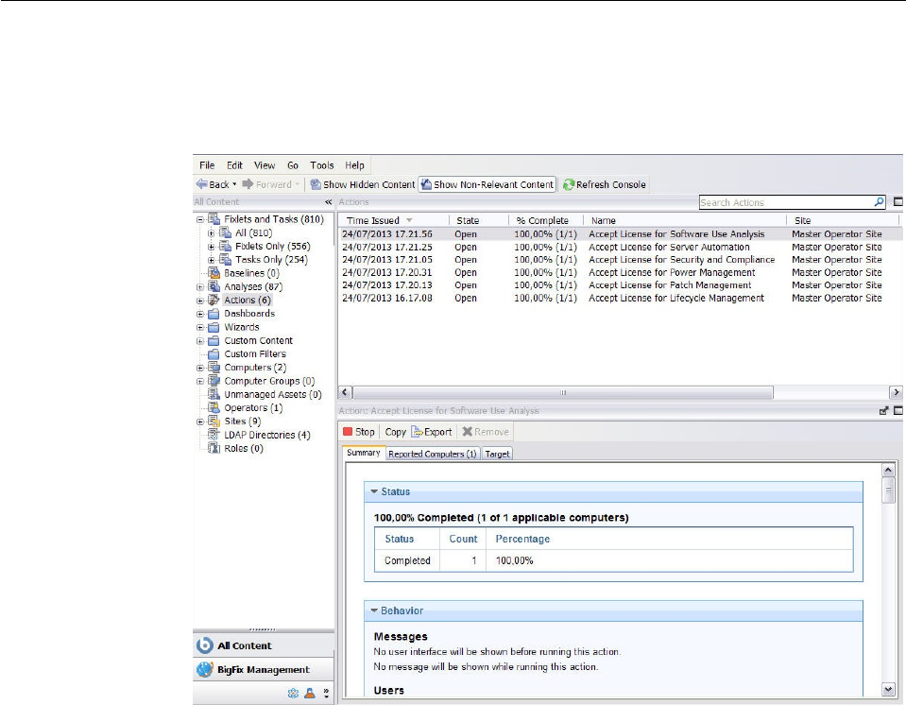Select the Roles icon
906x705 pixels.
(x=214, y=449)
